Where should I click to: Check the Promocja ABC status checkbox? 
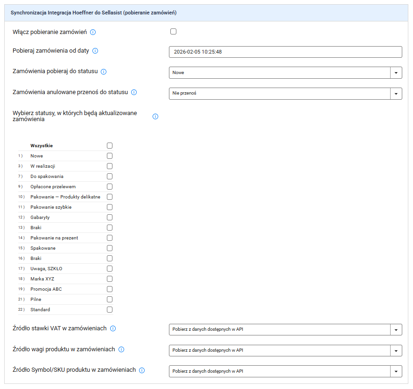[110, 289]
